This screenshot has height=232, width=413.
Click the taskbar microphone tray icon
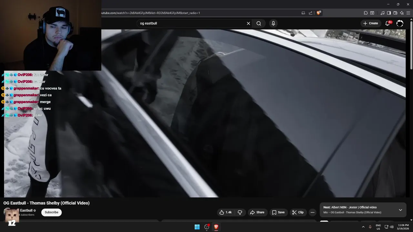click(370, 227)
